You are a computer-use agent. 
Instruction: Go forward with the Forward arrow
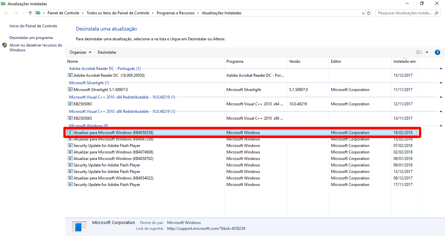pyautogui.click(x=16, y=13)
